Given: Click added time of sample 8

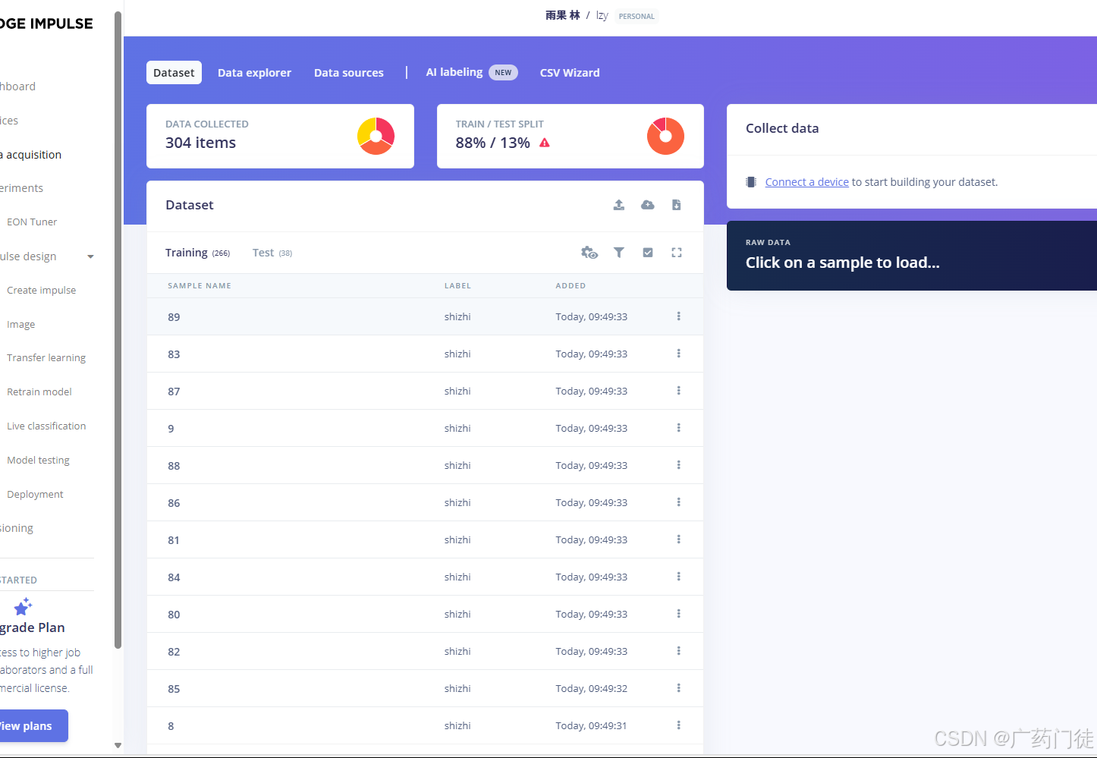Looking at the screenshot, I should pos(591,725).
